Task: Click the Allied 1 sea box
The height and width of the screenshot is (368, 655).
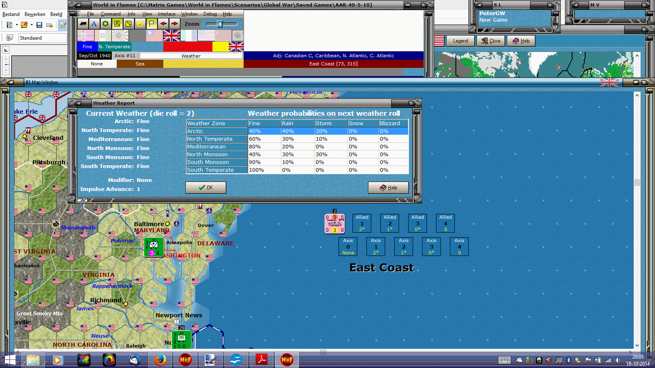Action: [x=362, y=223]
